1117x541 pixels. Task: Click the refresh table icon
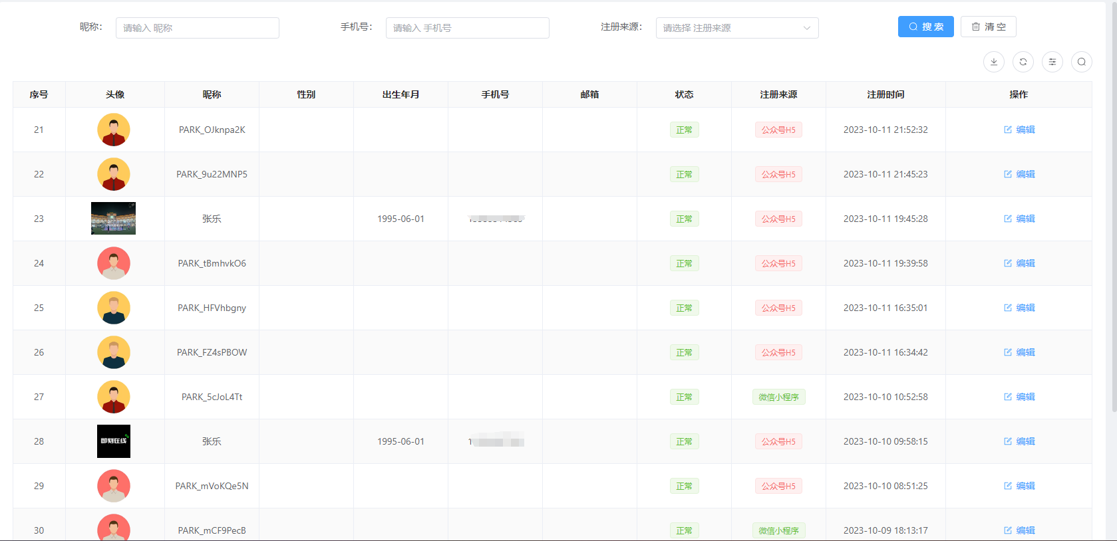click(1023, 62)
